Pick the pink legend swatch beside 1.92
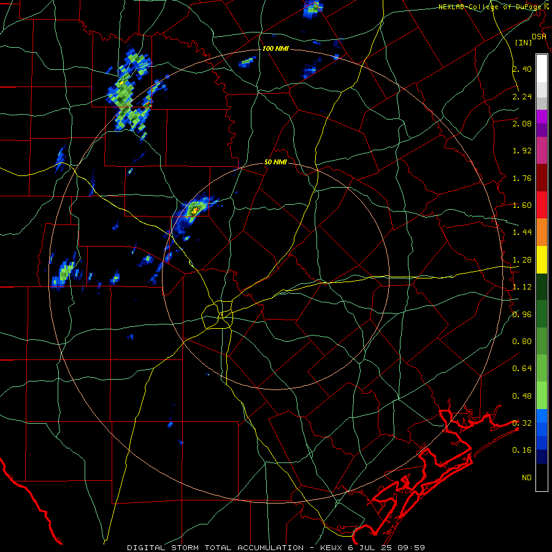The height and width of the screenshot is (552, 552). click(x=542, y=150)
